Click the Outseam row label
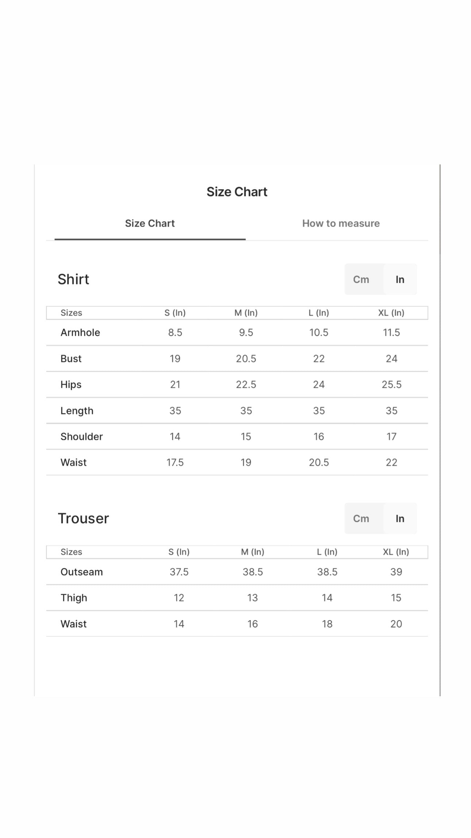The image size is (471, 838). pos(82,572)
